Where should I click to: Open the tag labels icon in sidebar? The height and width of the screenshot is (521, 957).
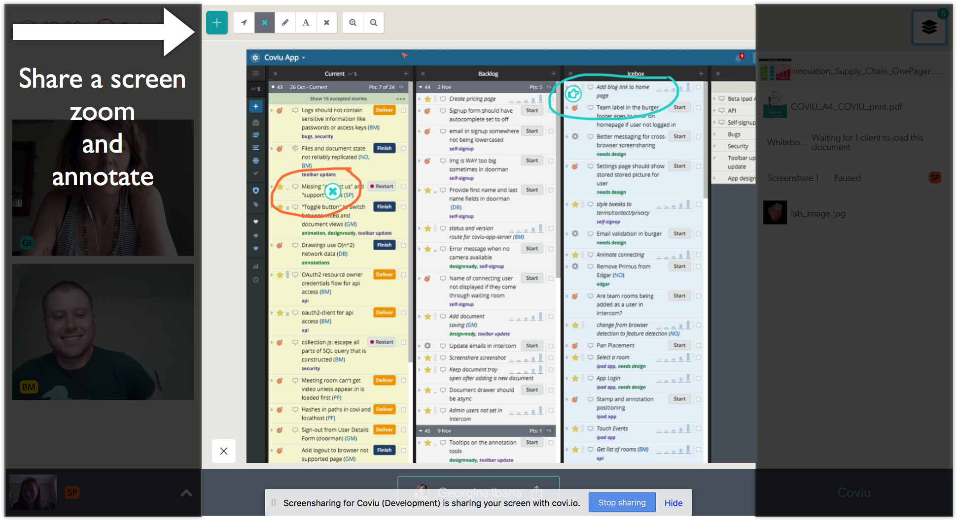255,204
